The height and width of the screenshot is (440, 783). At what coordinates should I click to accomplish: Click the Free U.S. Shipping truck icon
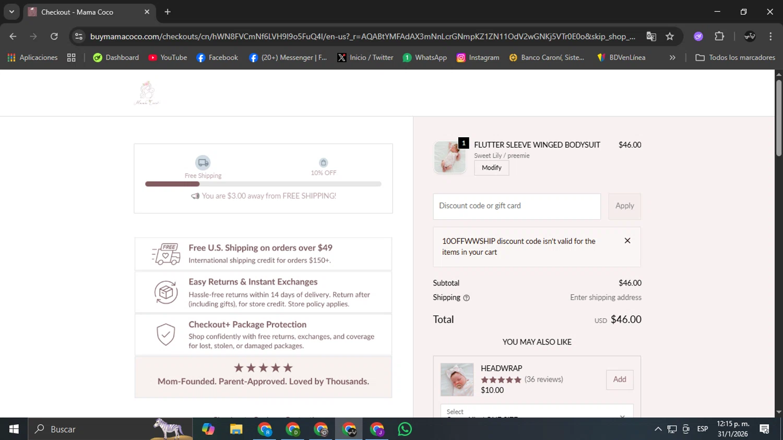[x=166, y=254]
